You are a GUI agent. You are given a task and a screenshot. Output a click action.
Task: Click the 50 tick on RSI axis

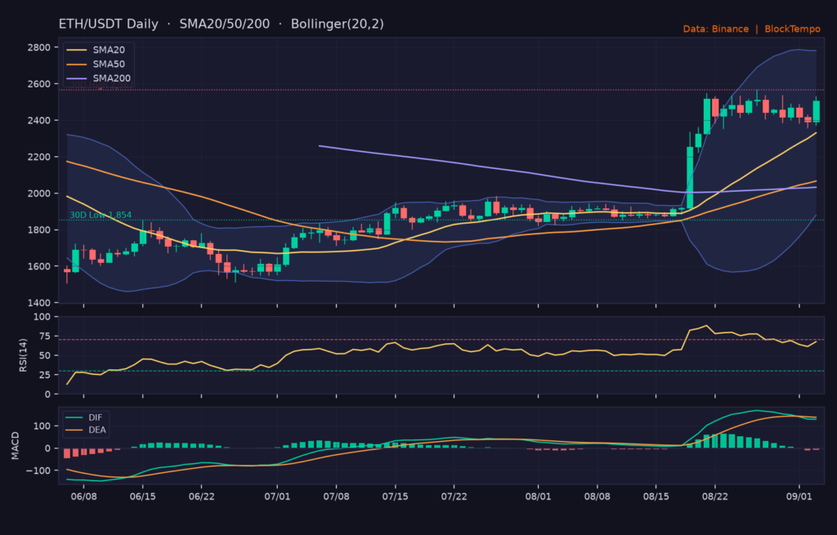tap(45, 355)
